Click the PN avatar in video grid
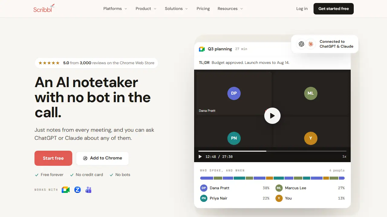The height and width of the screenshot is (217, 387). pyautogui.click(x=234, y=138)
